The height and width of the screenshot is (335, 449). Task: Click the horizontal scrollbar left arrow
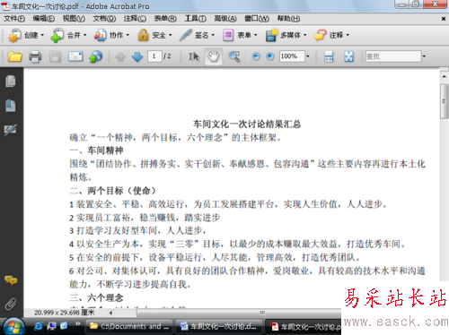(x=110, y=313)
